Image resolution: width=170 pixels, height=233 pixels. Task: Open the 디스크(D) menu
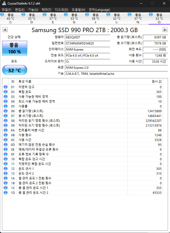(61, 10)
